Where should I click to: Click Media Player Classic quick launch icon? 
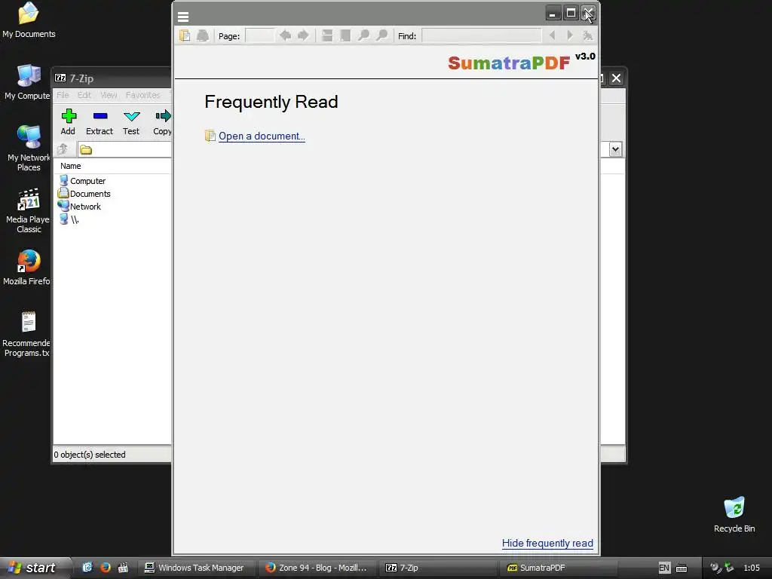point(123,568)
